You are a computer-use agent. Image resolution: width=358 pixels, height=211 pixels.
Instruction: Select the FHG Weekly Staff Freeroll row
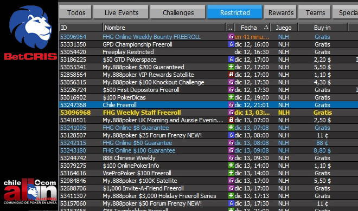pyautogui.click(x=208, y=113)
